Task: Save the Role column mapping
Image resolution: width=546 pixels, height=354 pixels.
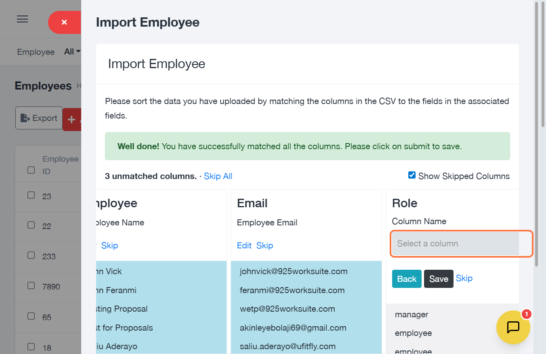Action: [439, 279]
